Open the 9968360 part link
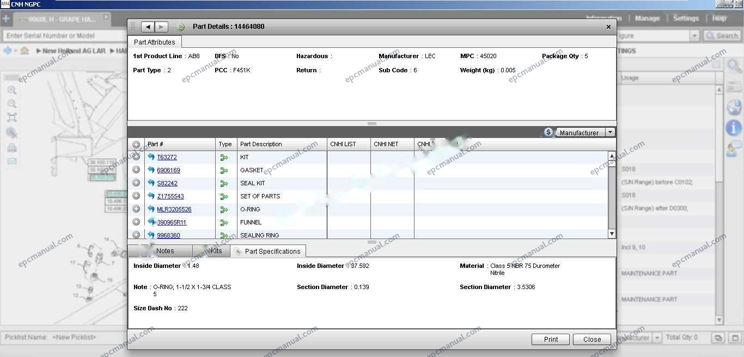The width and height of the screenshot is (744, 357). (x=168, y=235)
